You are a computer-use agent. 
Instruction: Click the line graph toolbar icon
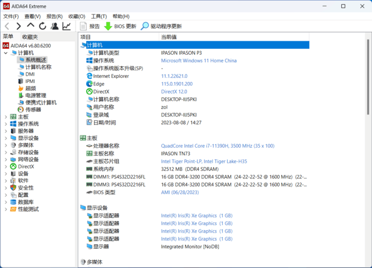point(66,26)
